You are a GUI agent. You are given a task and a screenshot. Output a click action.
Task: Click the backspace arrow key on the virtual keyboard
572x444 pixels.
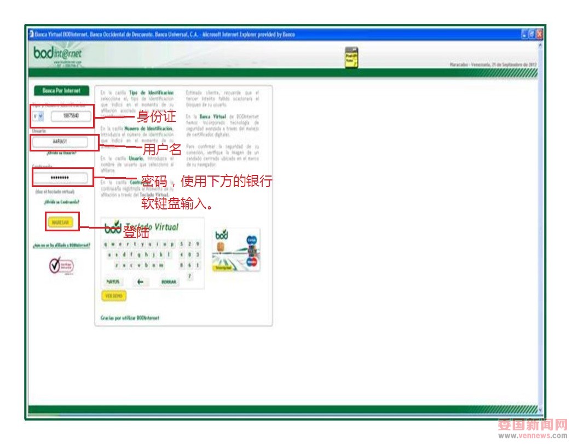point(141,282)
